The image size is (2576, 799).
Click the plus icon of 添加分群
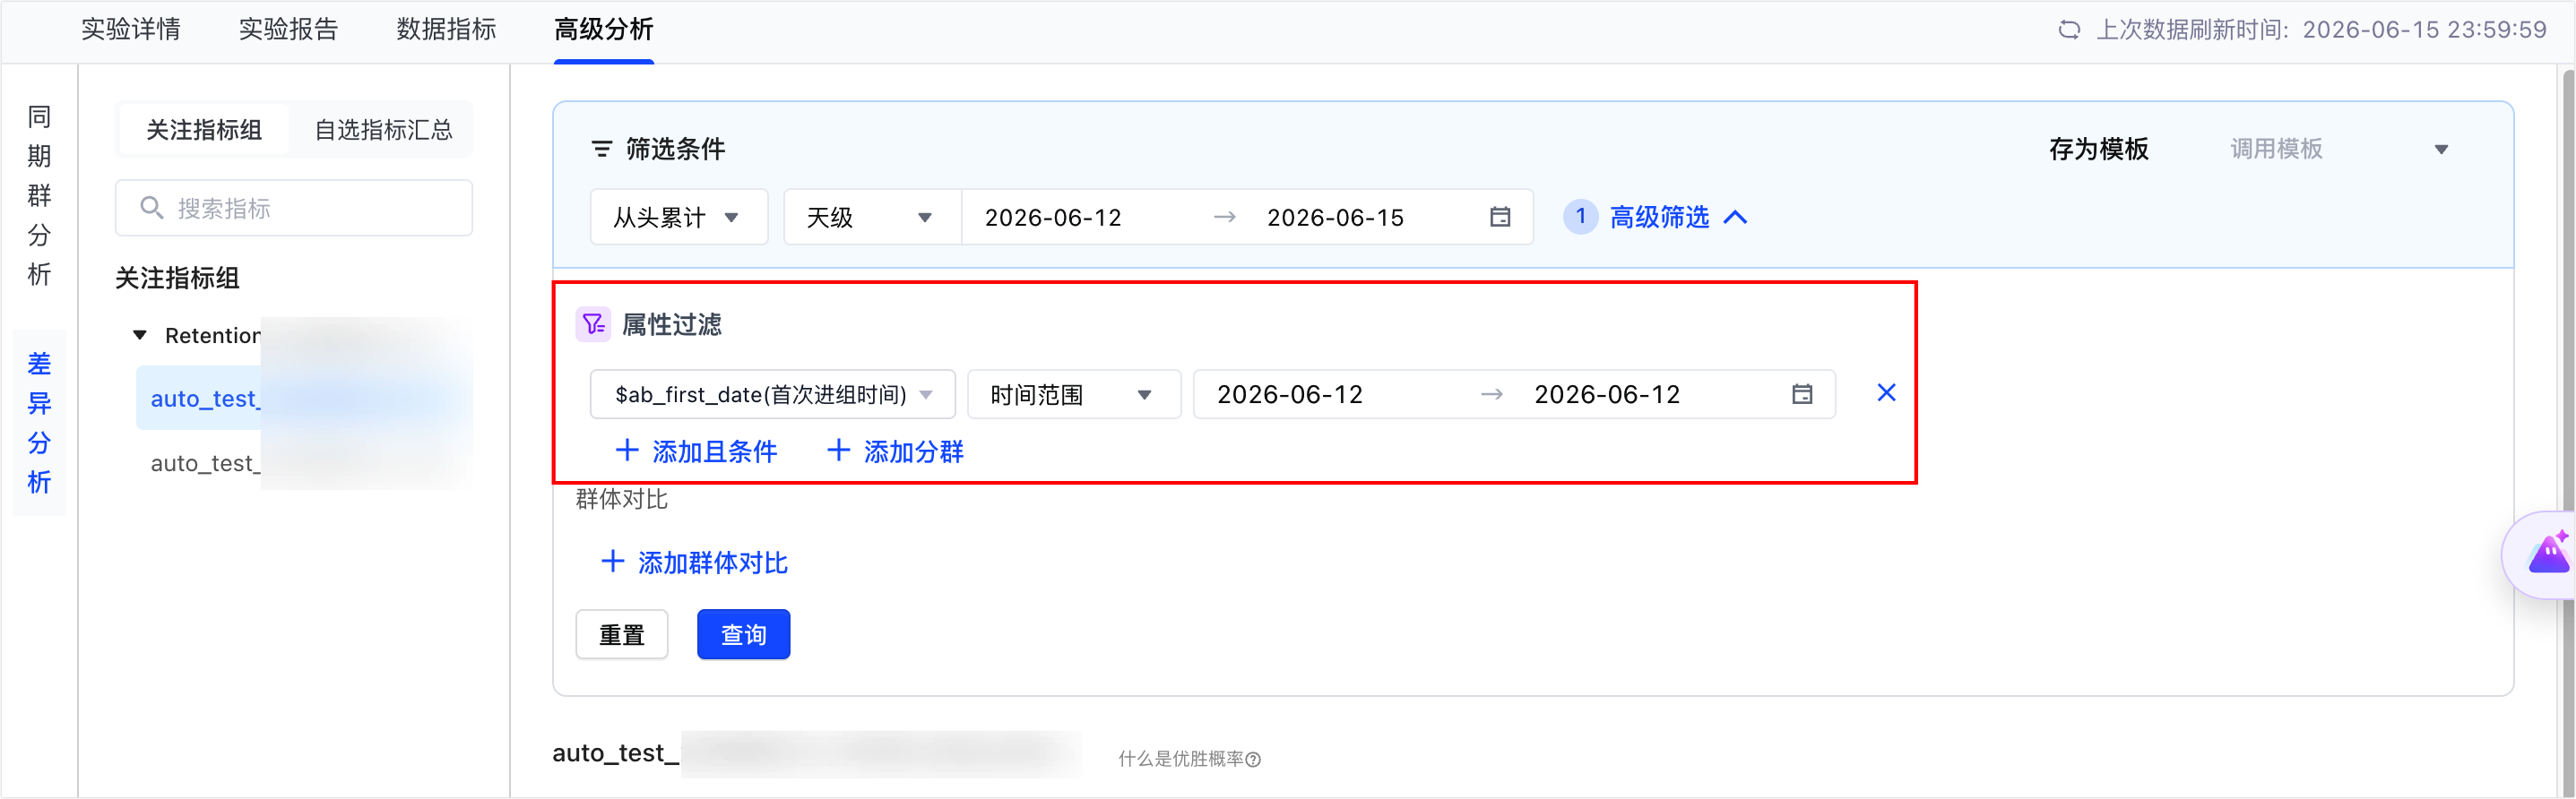pos(838,451)
